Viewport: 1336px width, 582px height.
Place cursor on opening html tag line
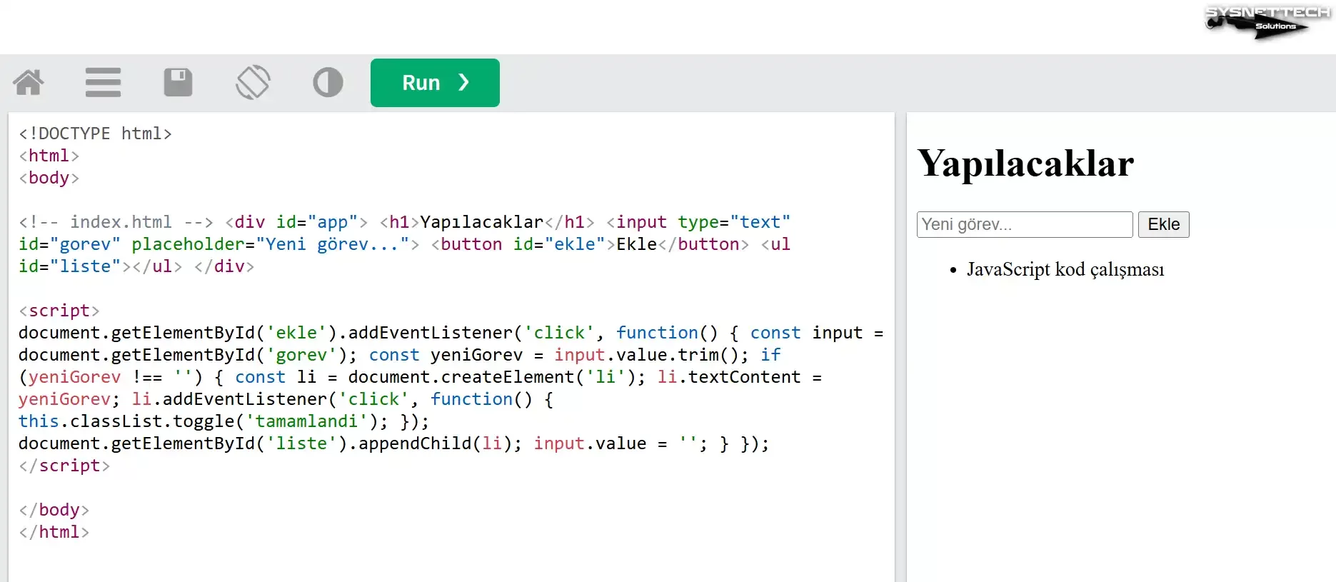[x=49, y=156]
